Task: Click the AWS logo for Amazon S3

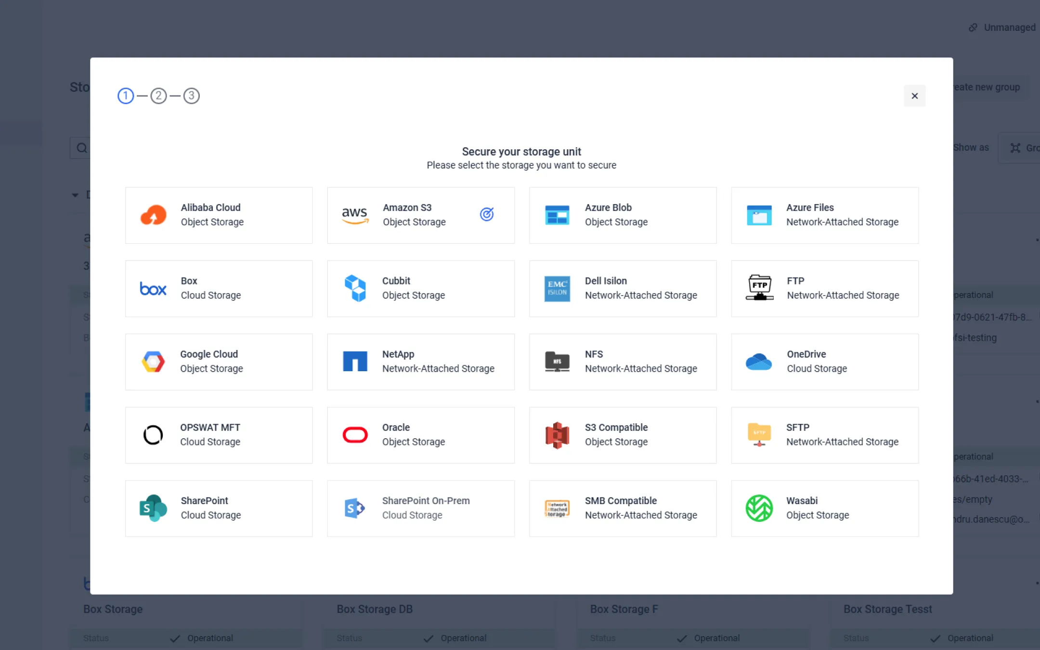Action: tap(355, 215)
